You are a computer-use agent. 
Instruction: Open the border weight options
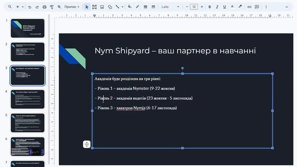coord(145,7)
